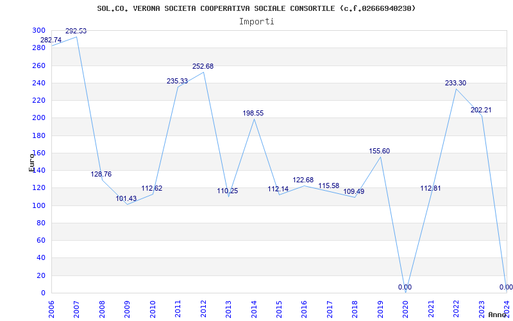Click the 200 y-axis tick label
Screen dimensions: 513x321
pos(39,118)
